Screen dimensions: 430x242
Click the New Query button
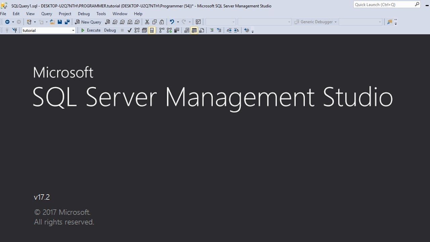pos(88,22)
